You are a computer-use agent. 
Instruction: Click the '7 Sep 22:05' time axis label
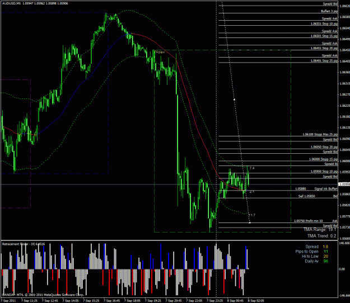[194, 301]
